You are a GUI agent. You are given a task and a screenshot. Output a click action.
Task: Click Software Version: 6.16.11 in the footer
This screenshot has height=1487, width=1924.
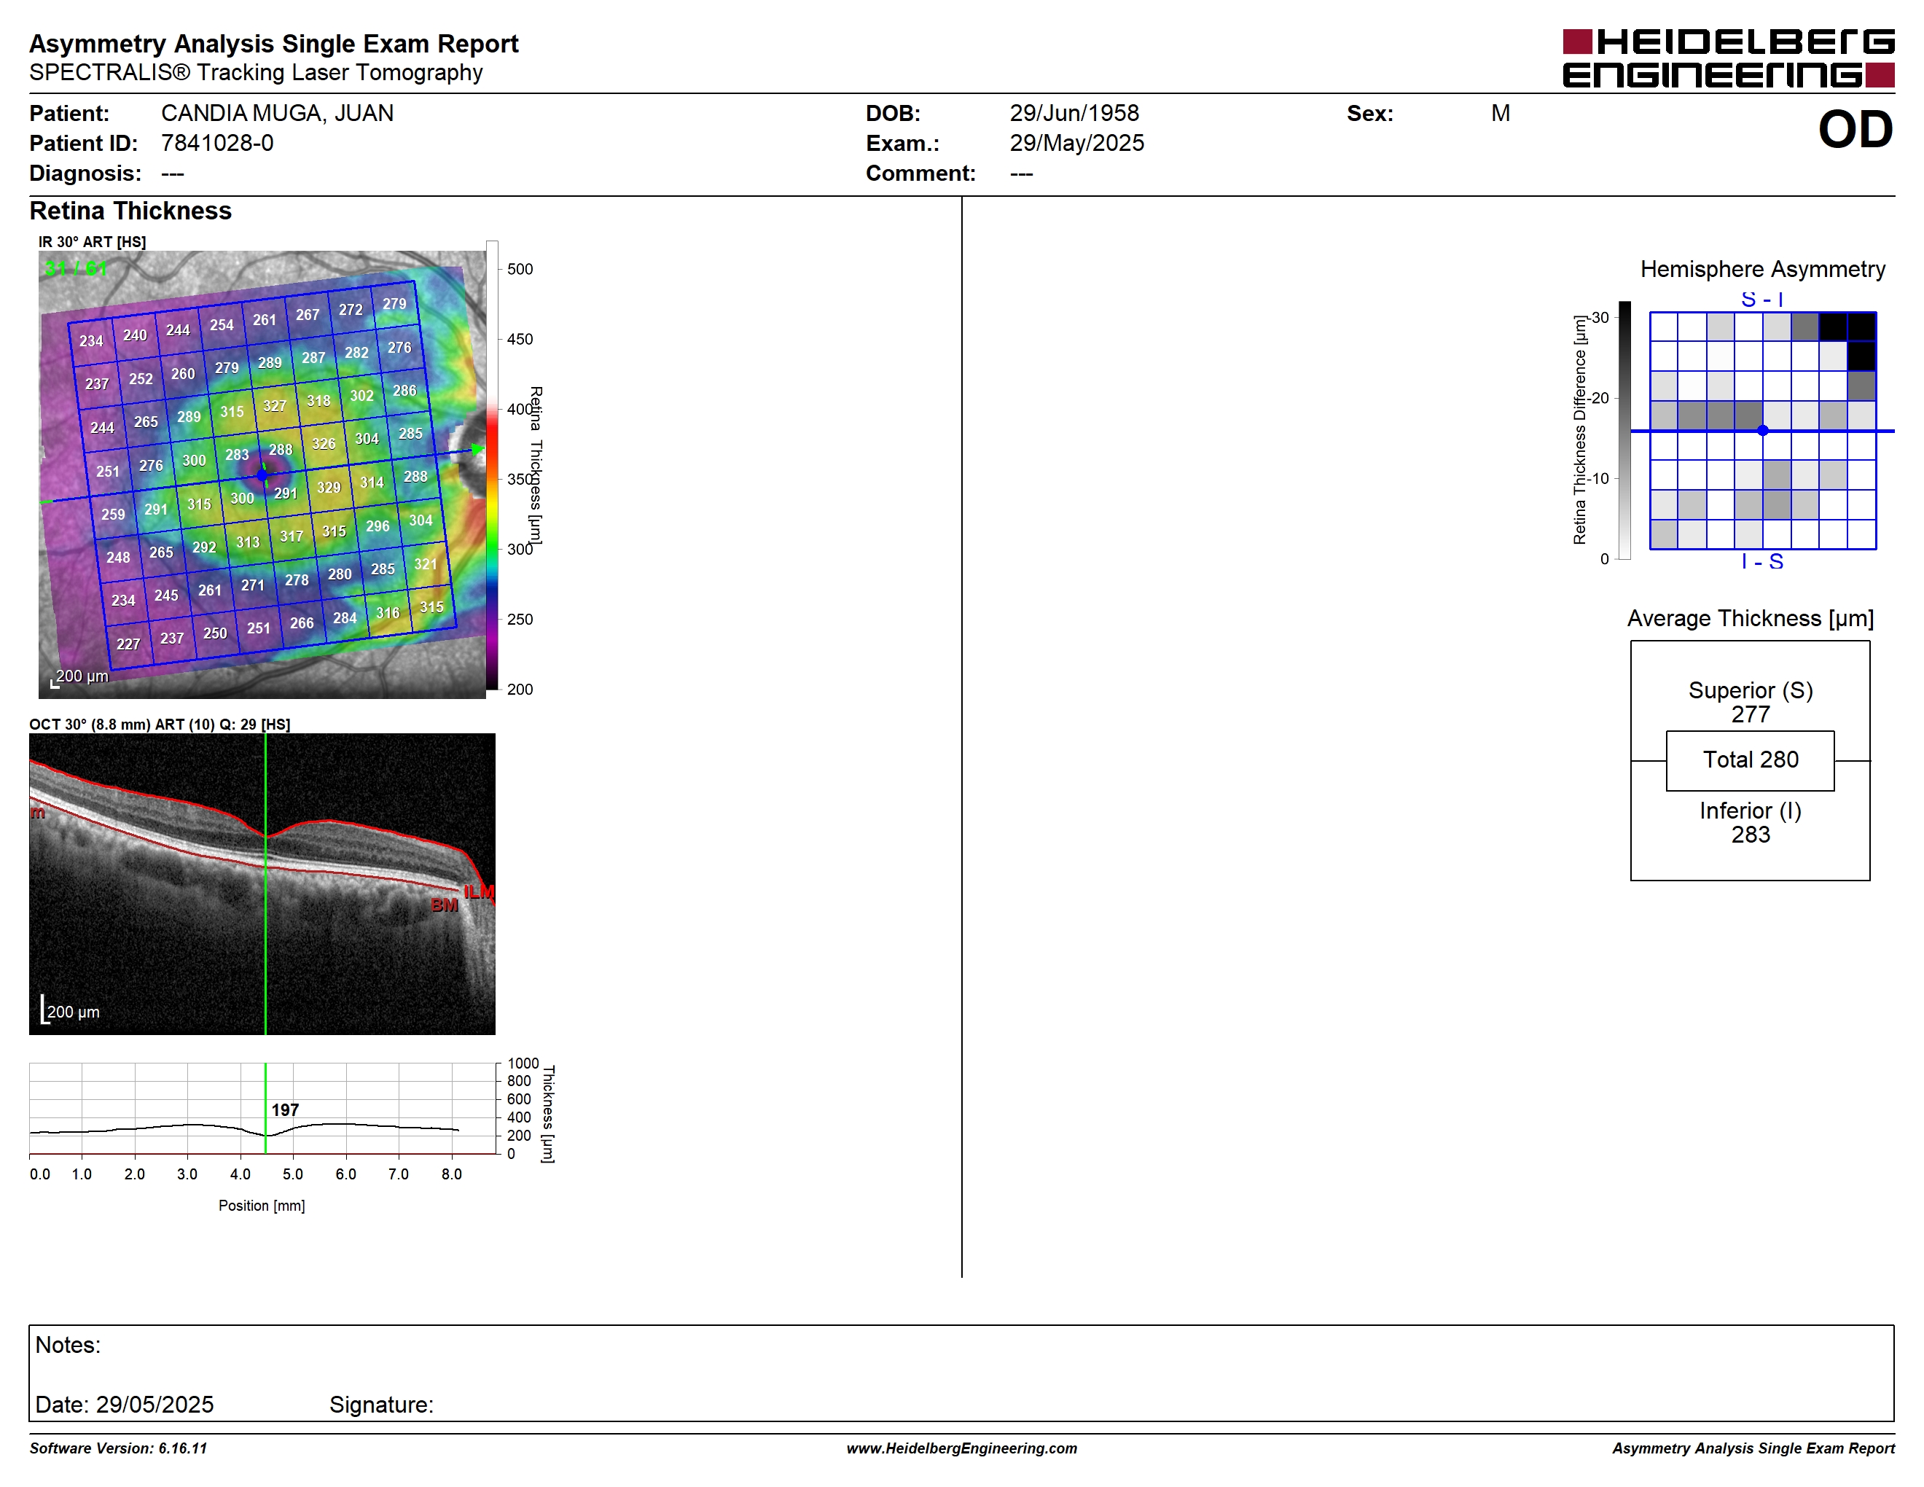pos(118,1448)
